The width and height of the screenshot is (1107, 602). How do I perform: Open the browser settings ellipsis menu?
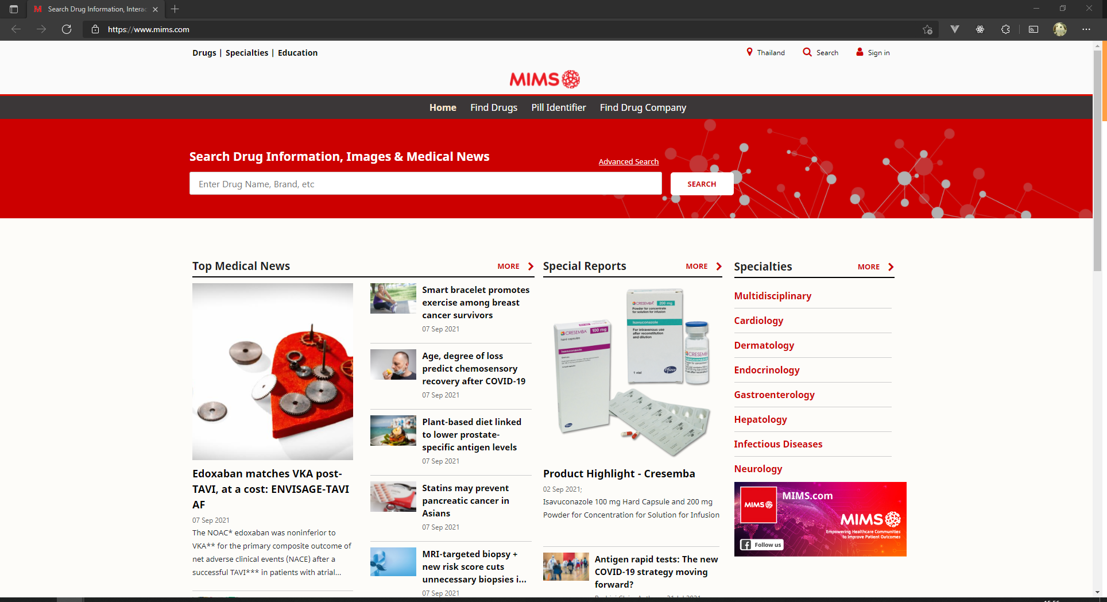pos(1086,29)
